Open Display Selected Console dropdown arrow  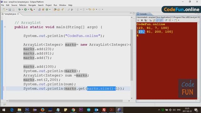[172, 20]
